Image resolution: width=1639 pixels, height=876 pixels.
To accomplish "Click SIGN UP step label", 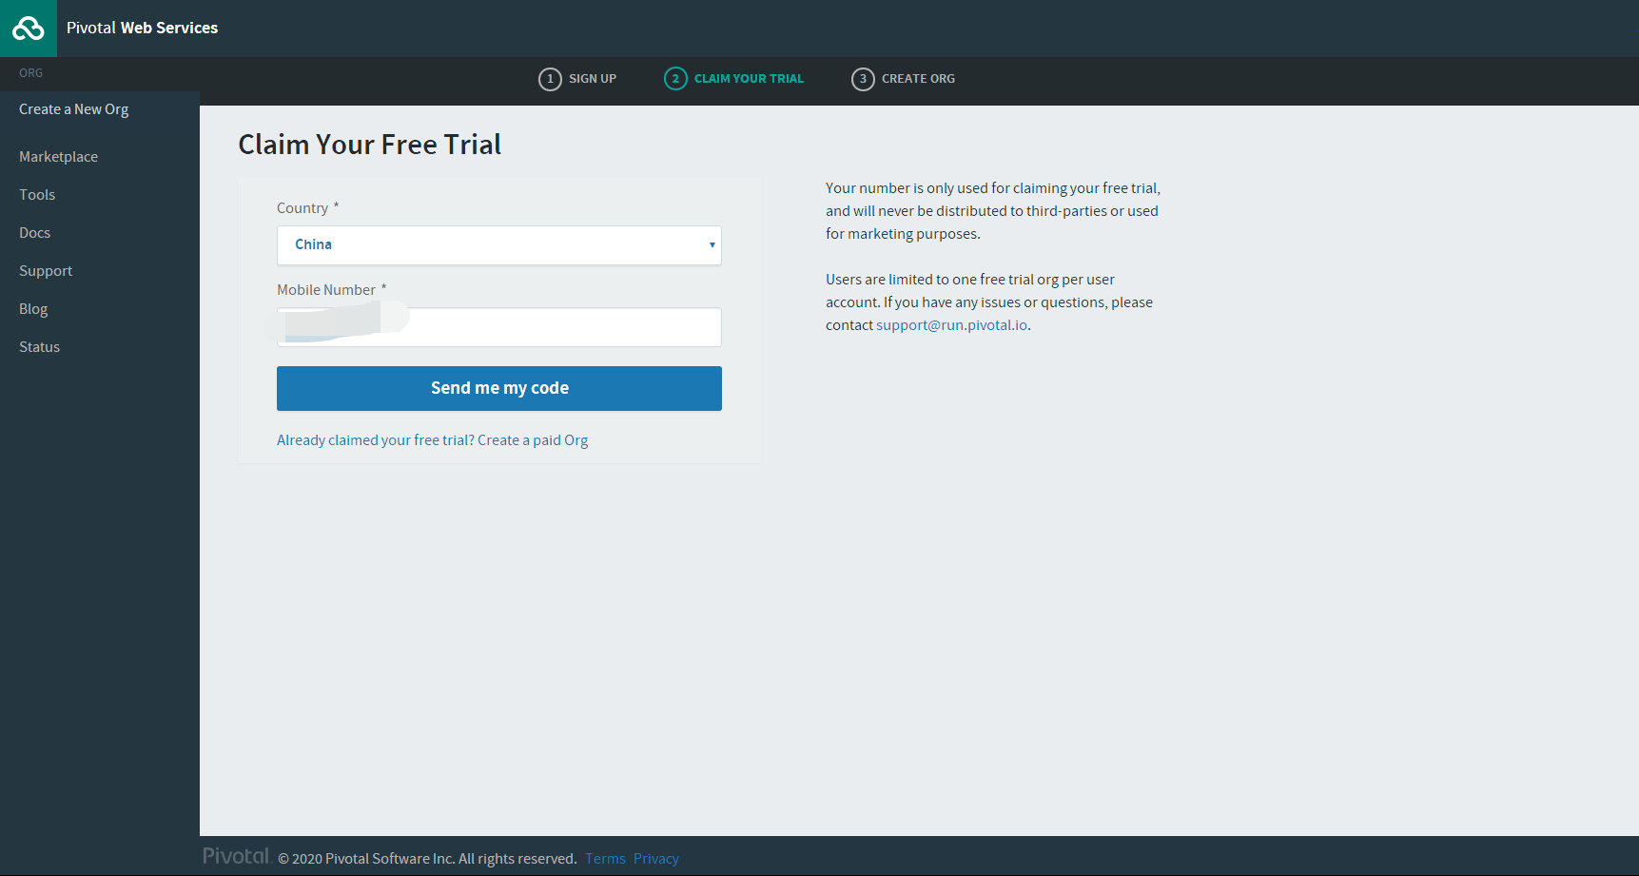I will pyautogui.click(x=593, y=79).
